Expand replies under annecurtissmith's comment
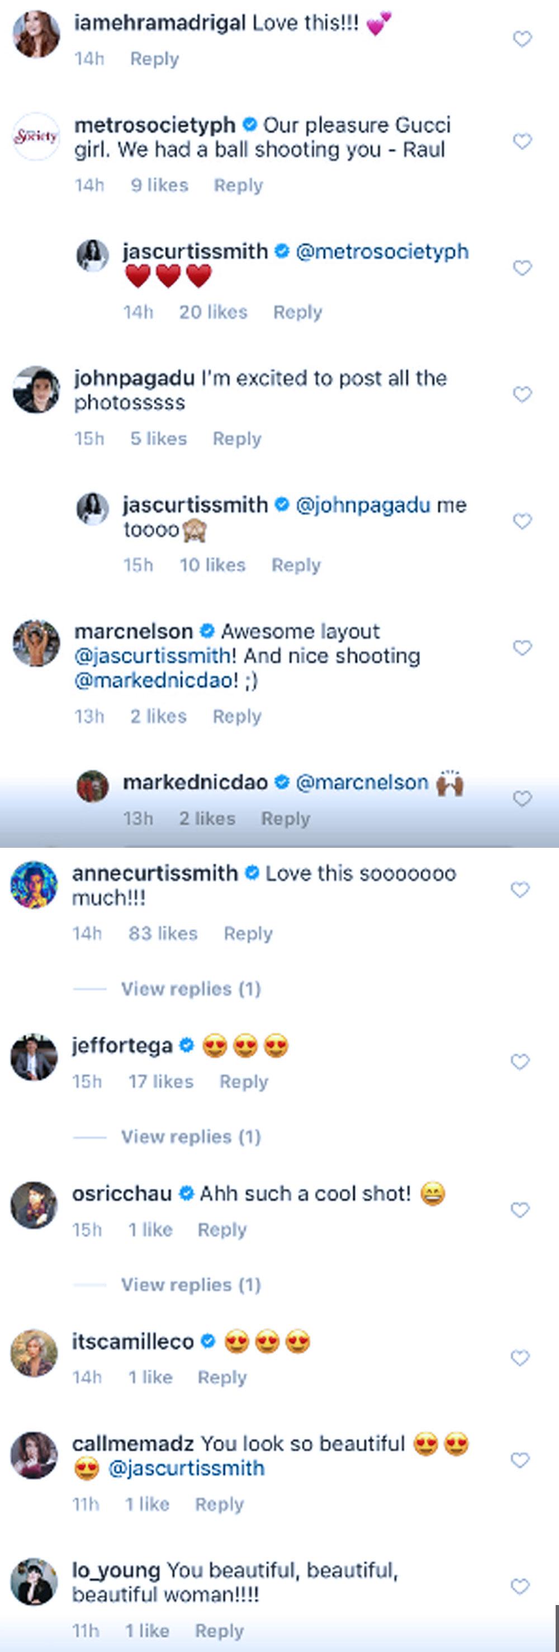559x1652 pixels. (x=191, y=989)
